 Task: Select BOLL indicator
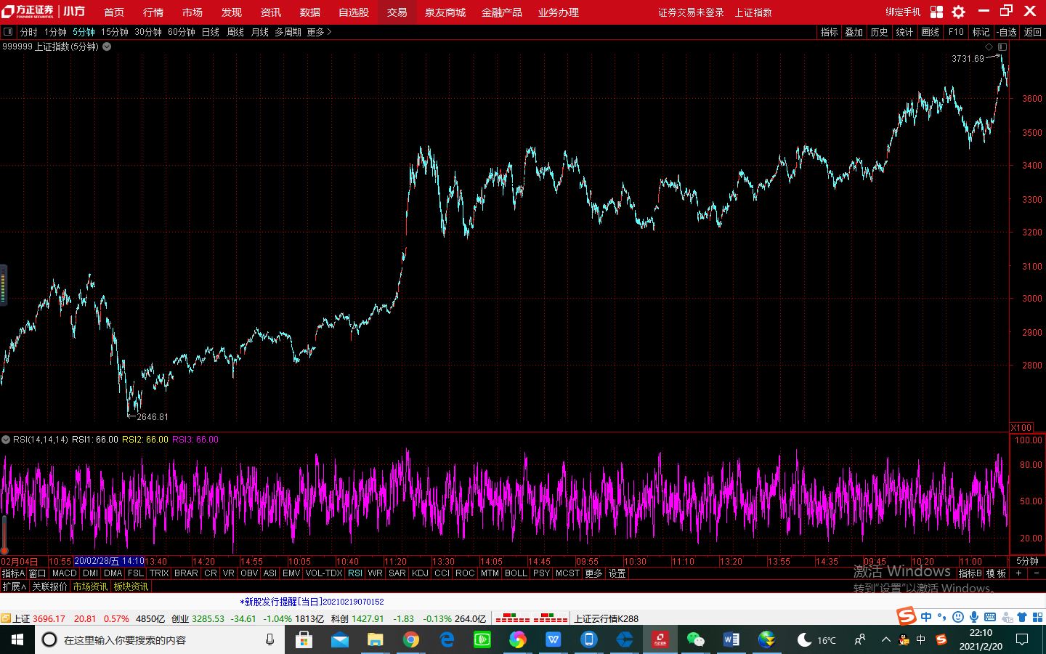coord(516,573)
